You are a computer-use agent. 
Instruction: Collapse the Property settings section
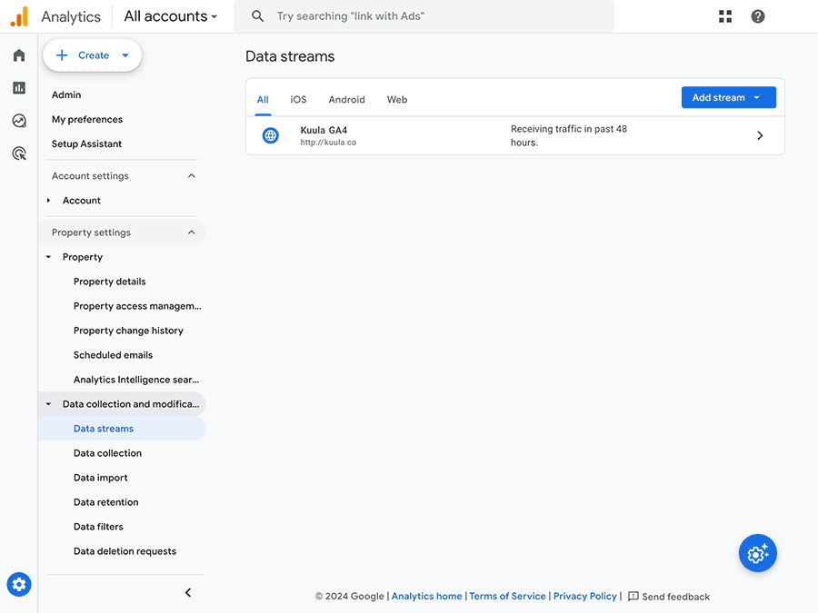(x=192, y=232)
